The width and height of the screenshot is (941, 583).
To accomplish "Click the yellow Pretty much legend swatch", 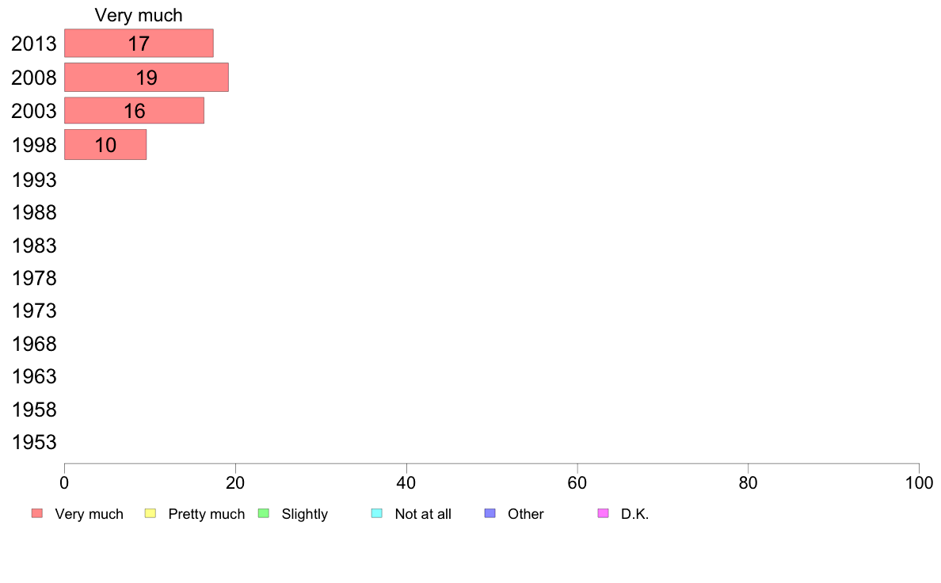I will click(150, 513).
